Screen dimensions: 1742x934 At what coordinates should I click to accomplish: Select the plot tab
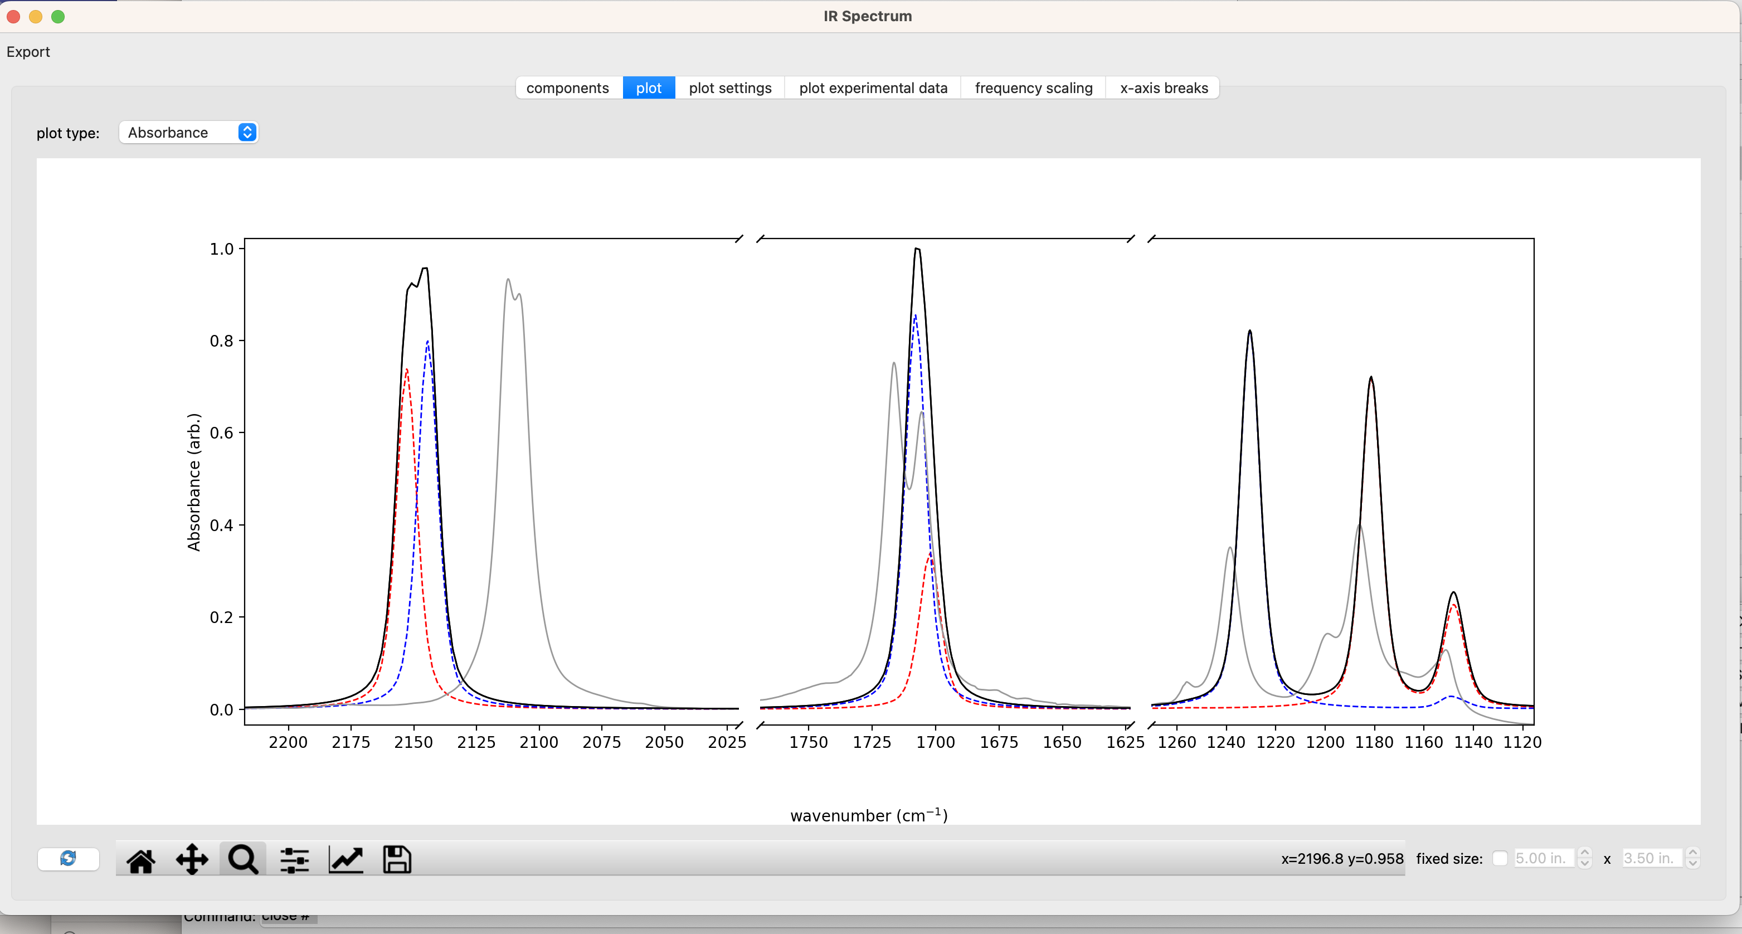pyautogui.click(x=649, y=88)
